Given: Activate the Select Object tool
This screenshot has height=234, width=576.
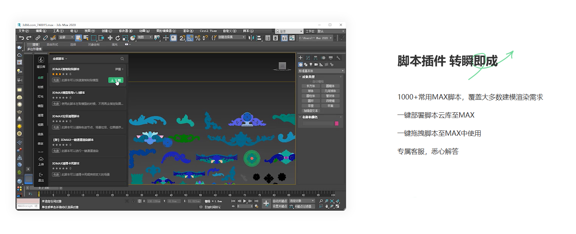Looking at the screenshot, I should [x=79, y=38].
